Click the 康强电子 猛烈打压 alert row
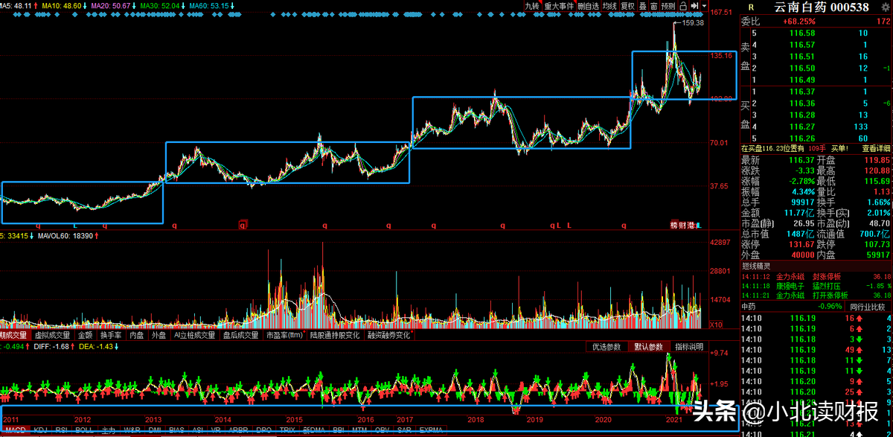 click(x=816, y=286)
